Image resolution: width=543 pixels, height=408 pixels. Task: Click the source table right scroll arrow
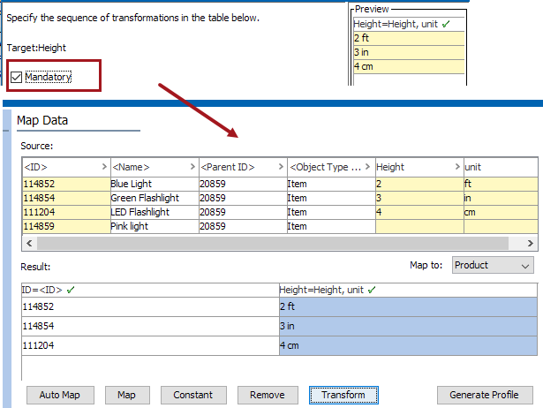tap(530, 243)
